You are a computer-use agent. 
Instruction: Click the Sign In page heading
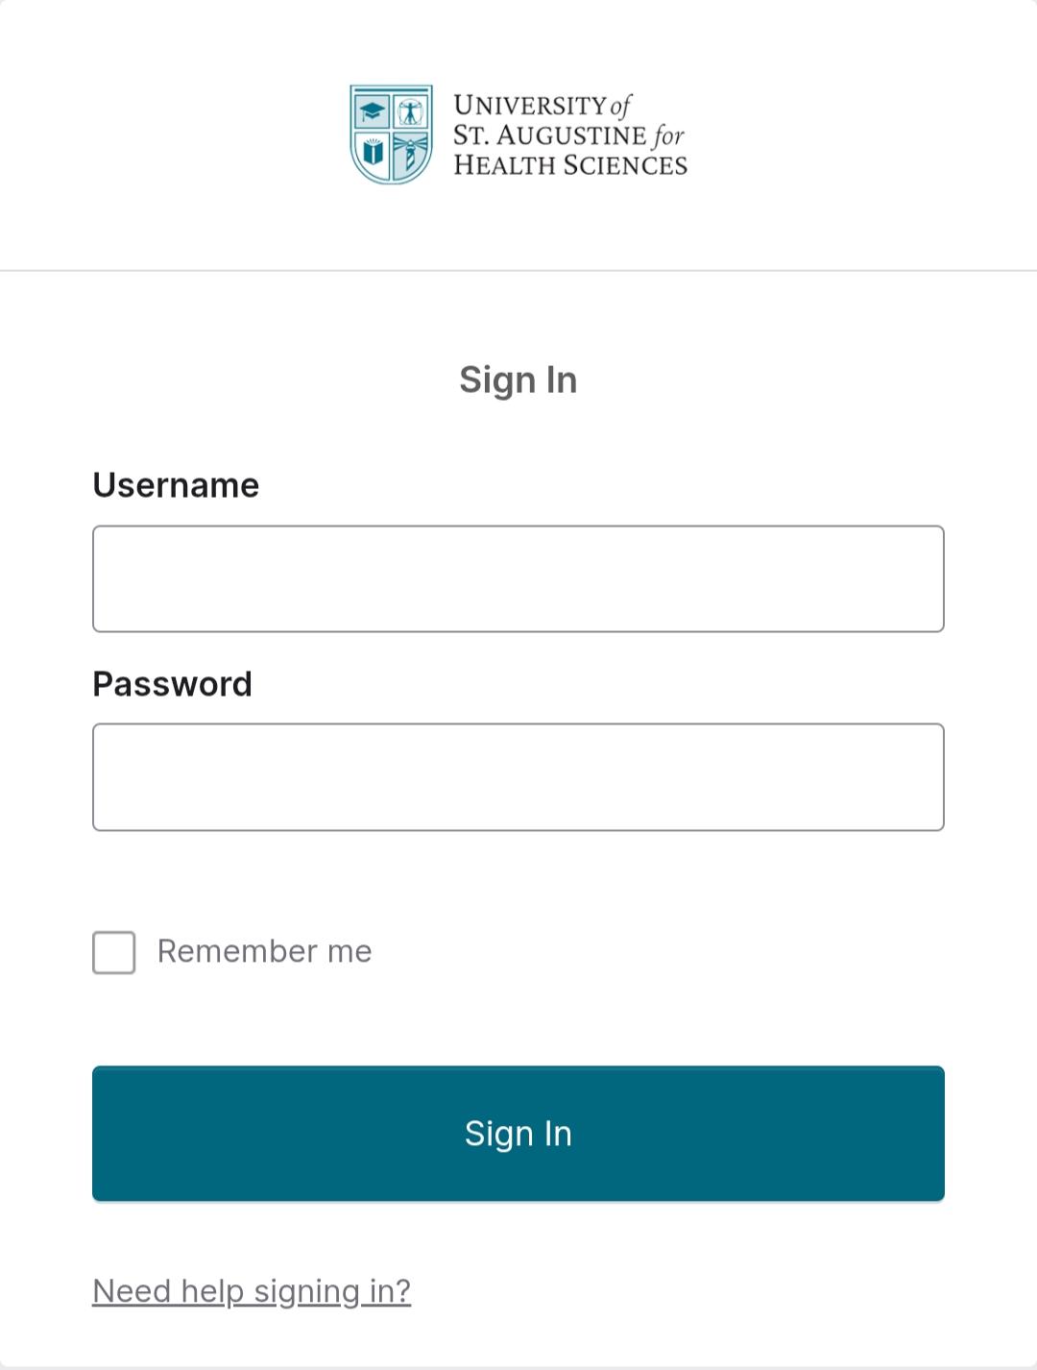tap(518, 380)
